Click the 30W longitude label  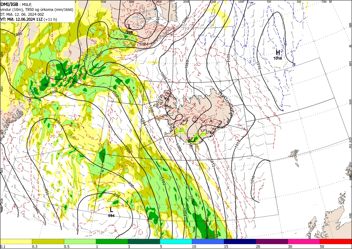(131, 2)
